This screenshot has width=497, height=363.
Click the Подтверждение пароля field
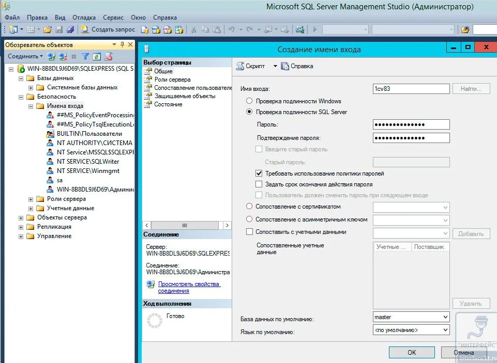point(411,138)
